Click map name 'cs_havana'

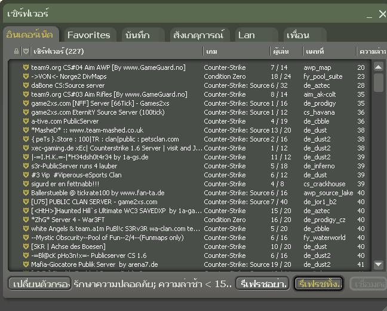point(319,112)
